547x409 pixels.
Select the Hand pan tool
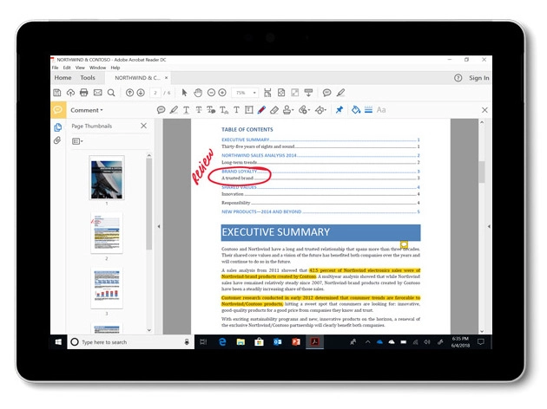pyautogui.click(x=198, y=93)
